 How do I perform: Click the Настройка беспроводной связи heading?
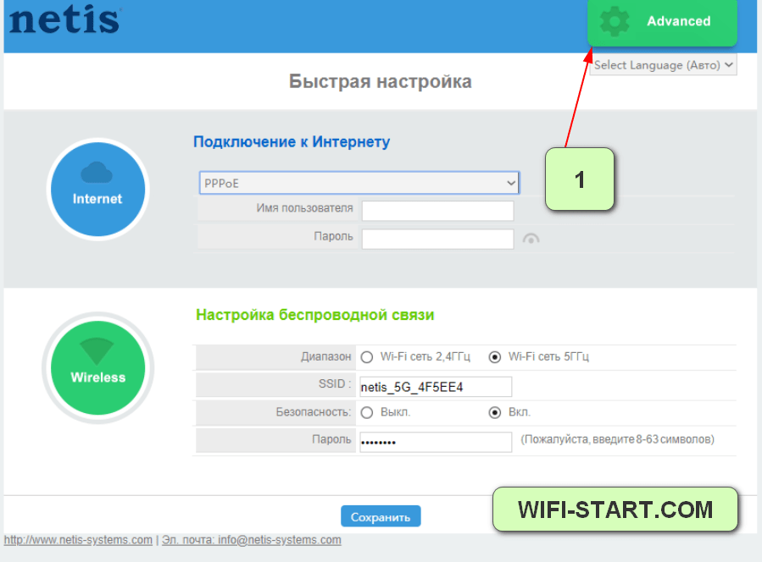tap(315, 315)
